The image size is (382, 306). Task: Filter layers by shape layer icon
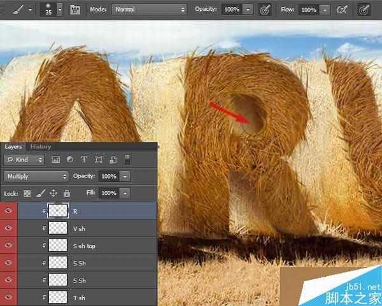[99, 159]
